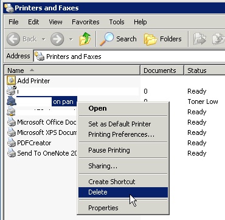Open the Forward history dropdown arrow

[71, 39]
